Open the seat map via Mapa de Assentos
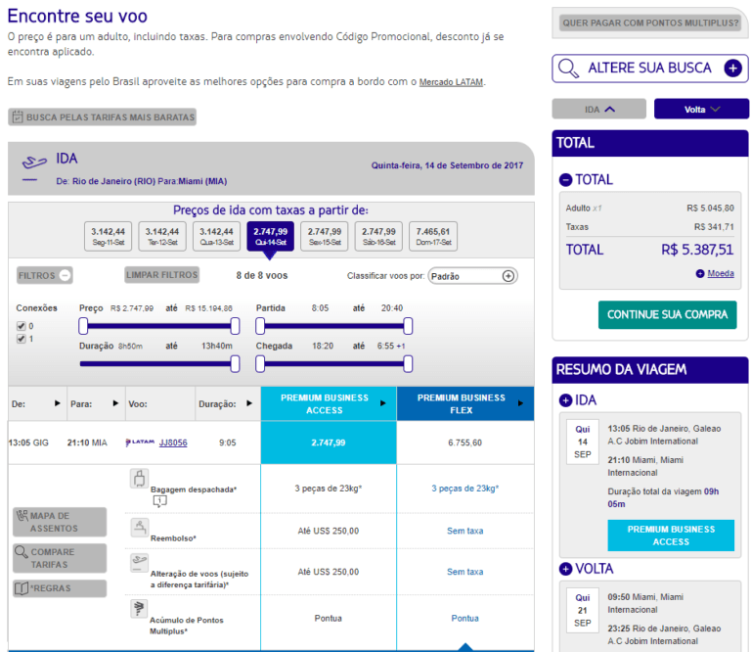 coord(59,522)
